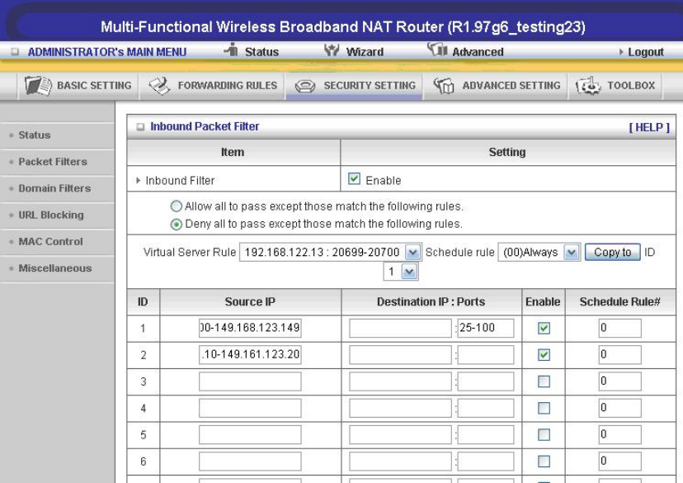Click the Forwarding Rules icon

(159, 85)
